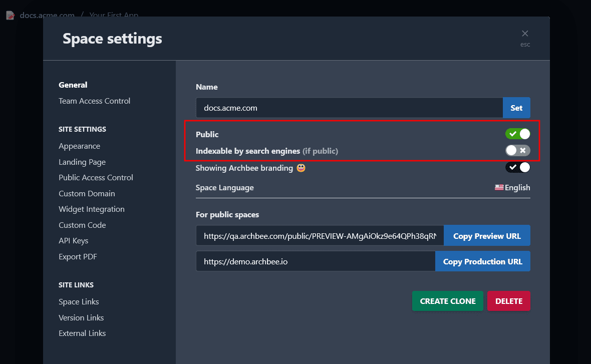Turn off the Public toggle
This screenshot has width=591, height=364.
(x=517, y=134)
